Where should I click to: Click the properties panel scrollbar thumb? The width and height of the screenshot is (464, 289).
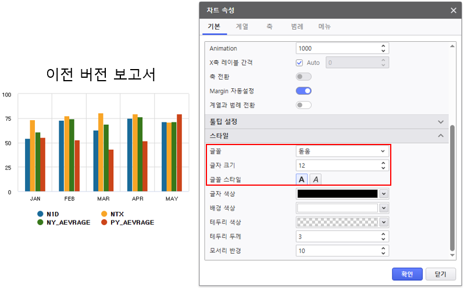pos(452,189)
